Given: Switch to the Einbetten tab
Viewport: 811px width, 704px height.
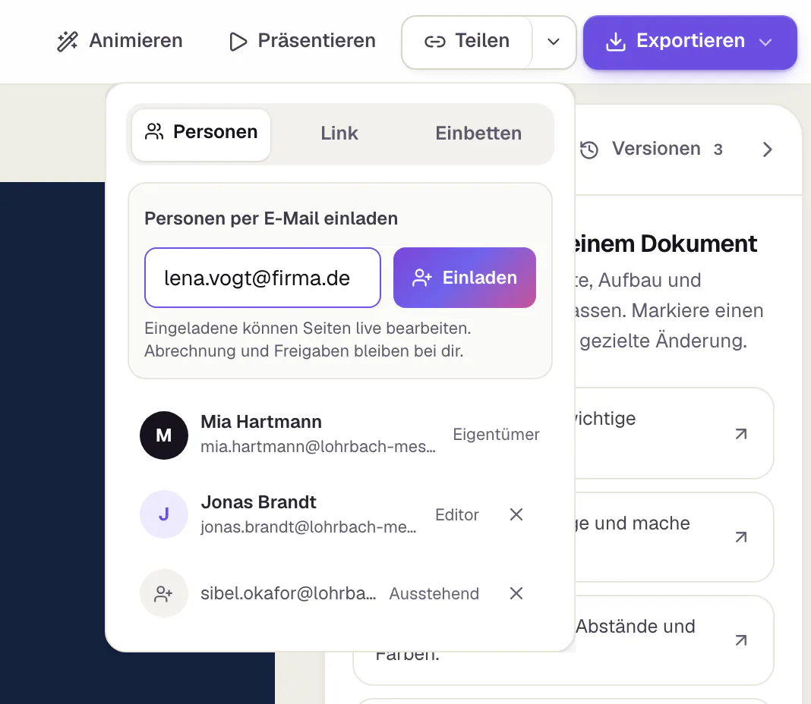Looking at the screenshot, I should 478,134.
